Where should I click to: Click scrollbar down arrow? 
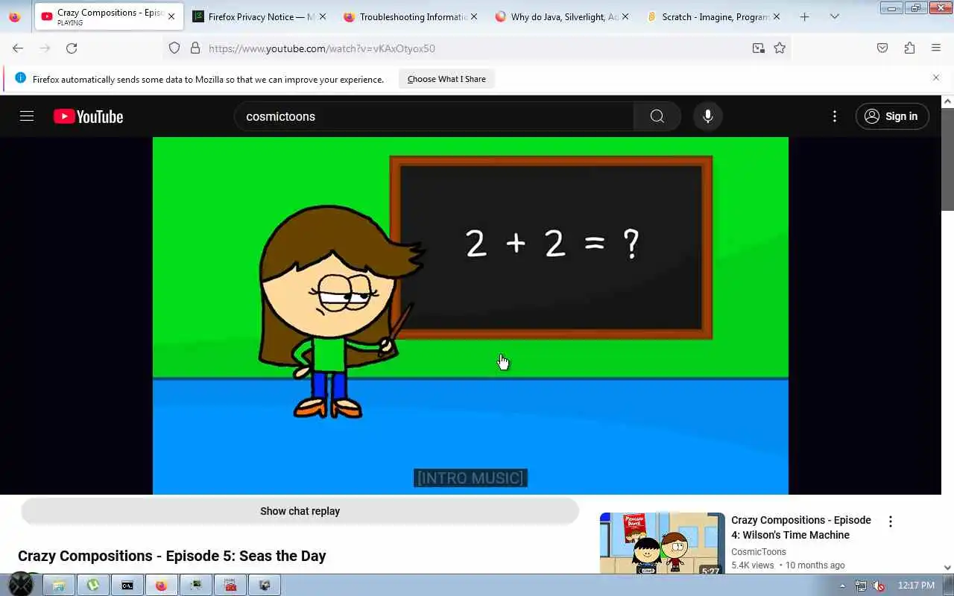[947, 568]
